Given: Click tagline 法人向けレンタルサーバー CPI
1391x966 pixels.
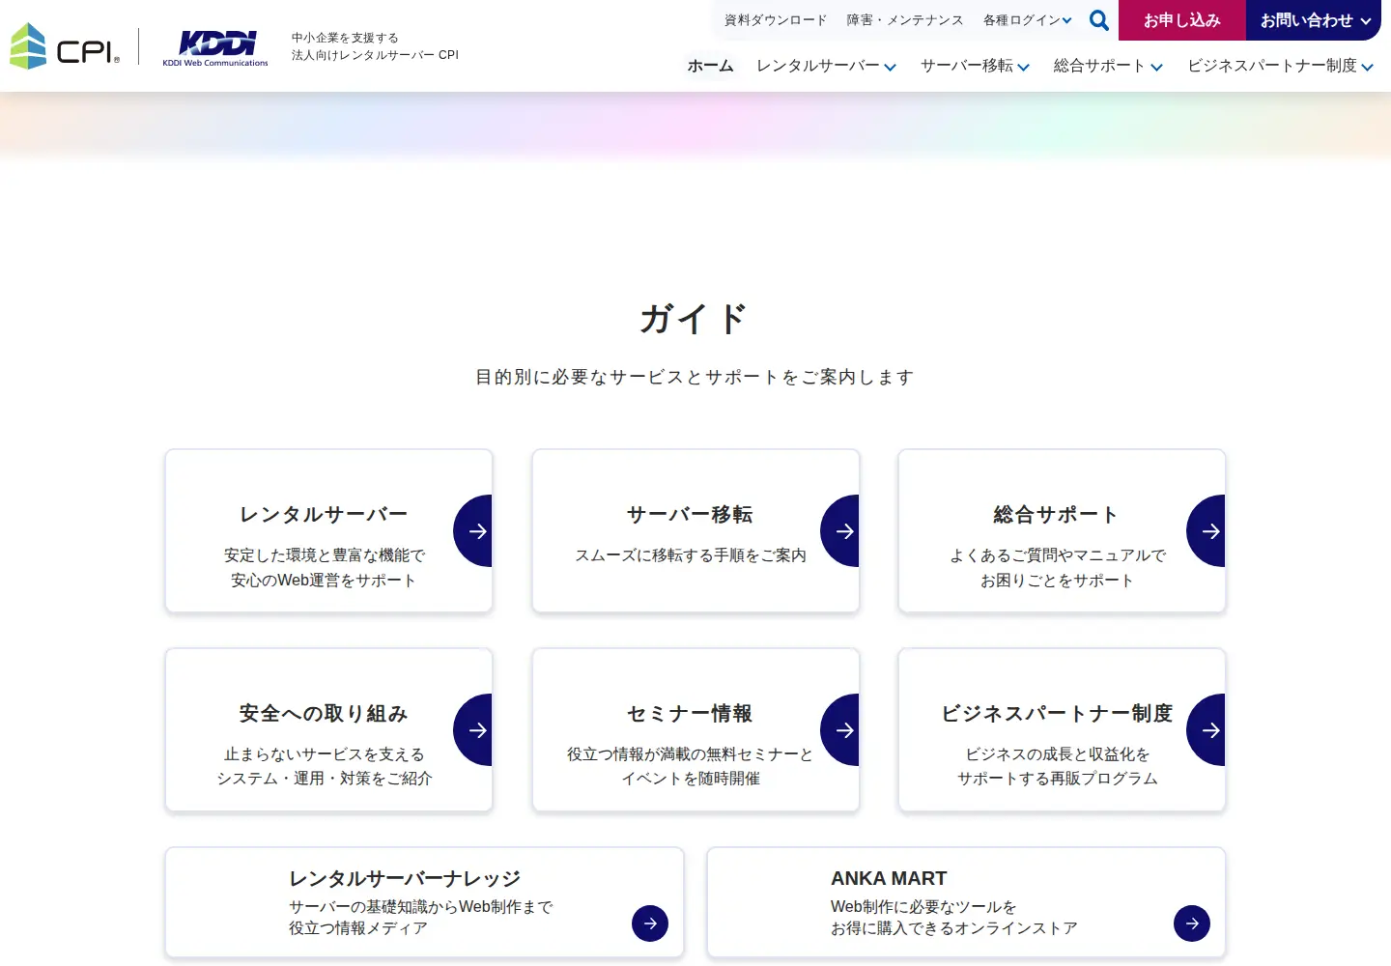Looking at the screenshot, I should (x=375, y=55).
